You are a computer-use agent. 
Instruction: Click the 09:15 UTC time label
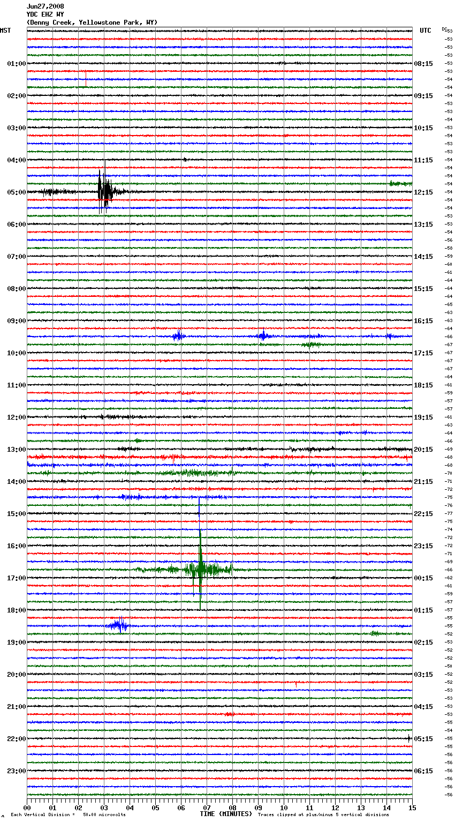point(423,96)
